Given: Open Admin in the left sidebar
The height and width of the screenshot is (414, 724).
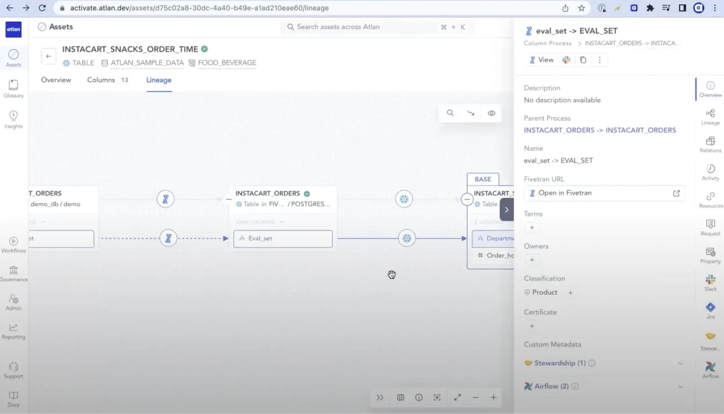Looking at the screenshot, I should [14, 302].
